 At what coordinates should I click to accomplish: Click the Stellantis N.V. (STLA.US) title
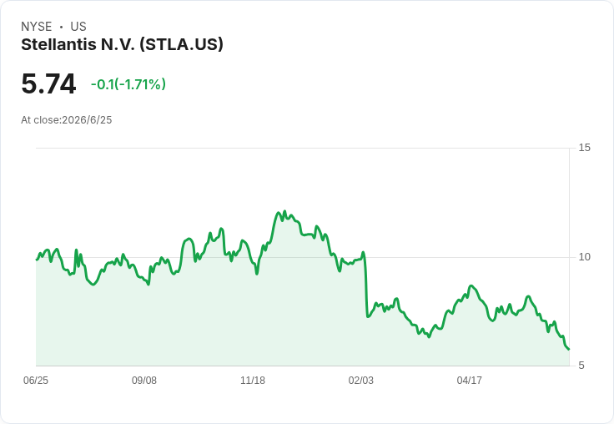[122, 45]
